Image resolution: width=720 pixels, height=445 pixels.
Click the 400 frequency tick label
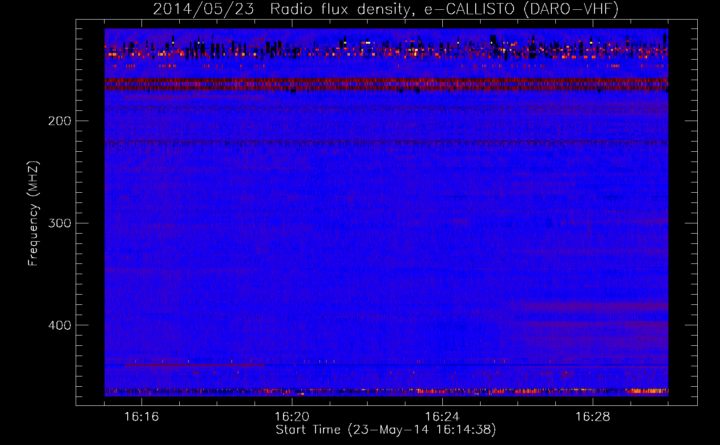(60, 325)
